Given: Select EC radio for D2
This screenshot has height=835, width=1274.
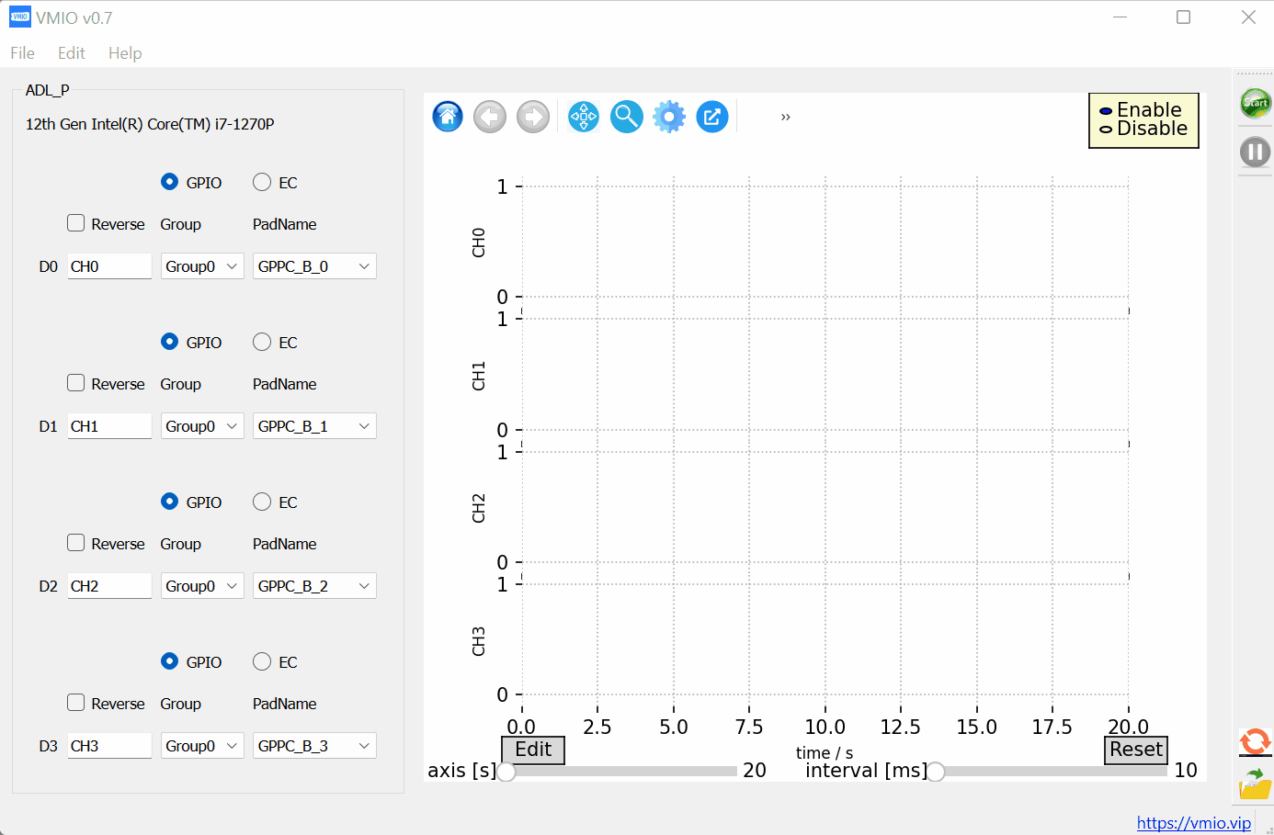Looking at the screenshot, I should click(262, 502).
